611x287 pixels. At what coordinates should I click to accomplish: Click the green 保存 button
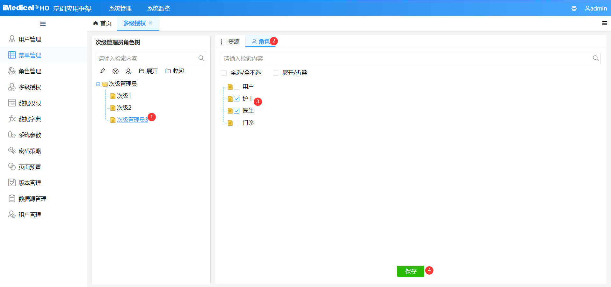pos(411,271)
